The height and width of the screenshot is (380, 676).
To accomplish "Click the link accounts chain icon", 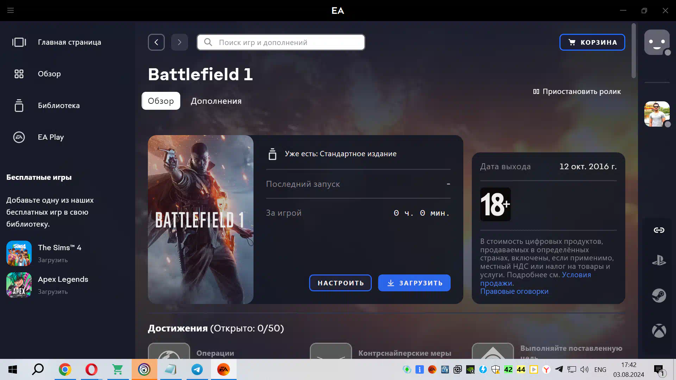I will (x=659, y=230).
